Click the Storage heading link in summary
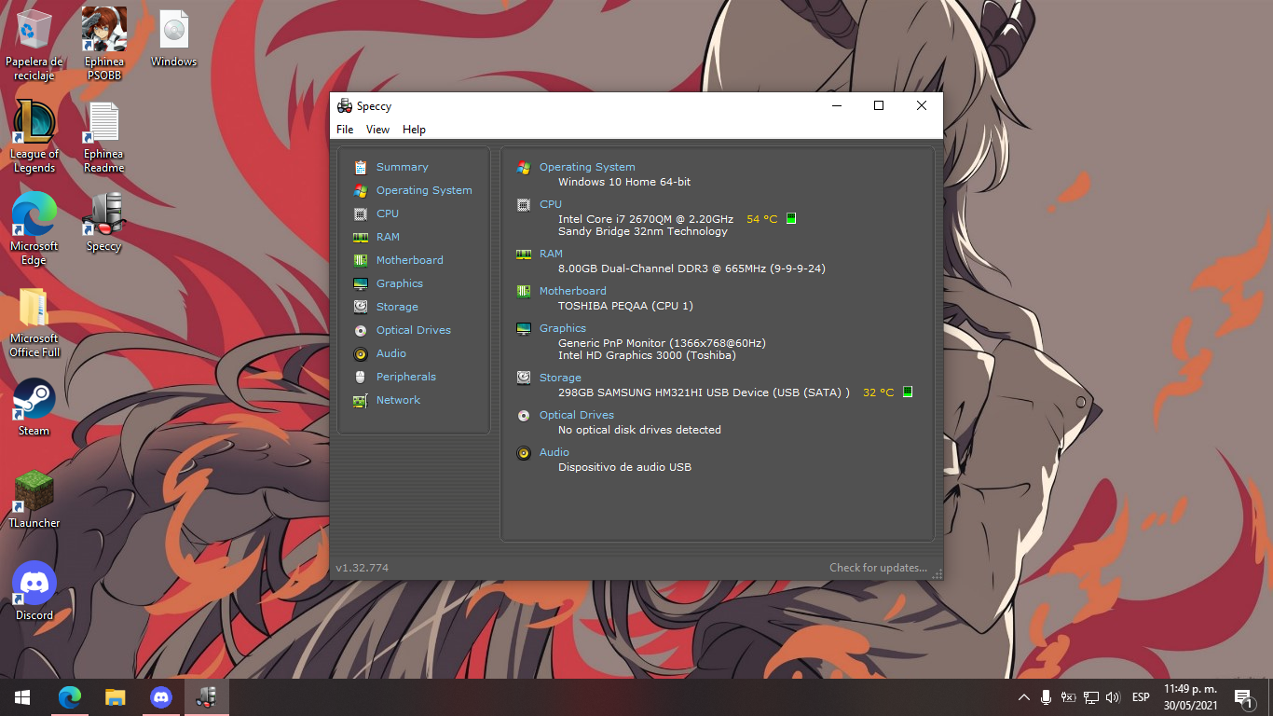 click(560, 378)
